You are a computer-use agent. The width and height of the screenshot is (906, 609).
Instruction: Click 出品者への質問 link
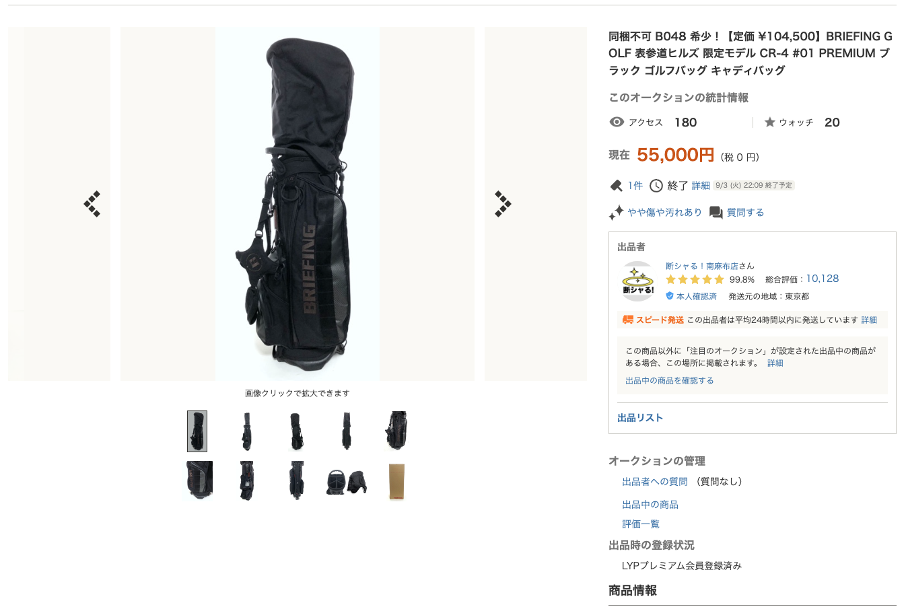coord(655,482)
